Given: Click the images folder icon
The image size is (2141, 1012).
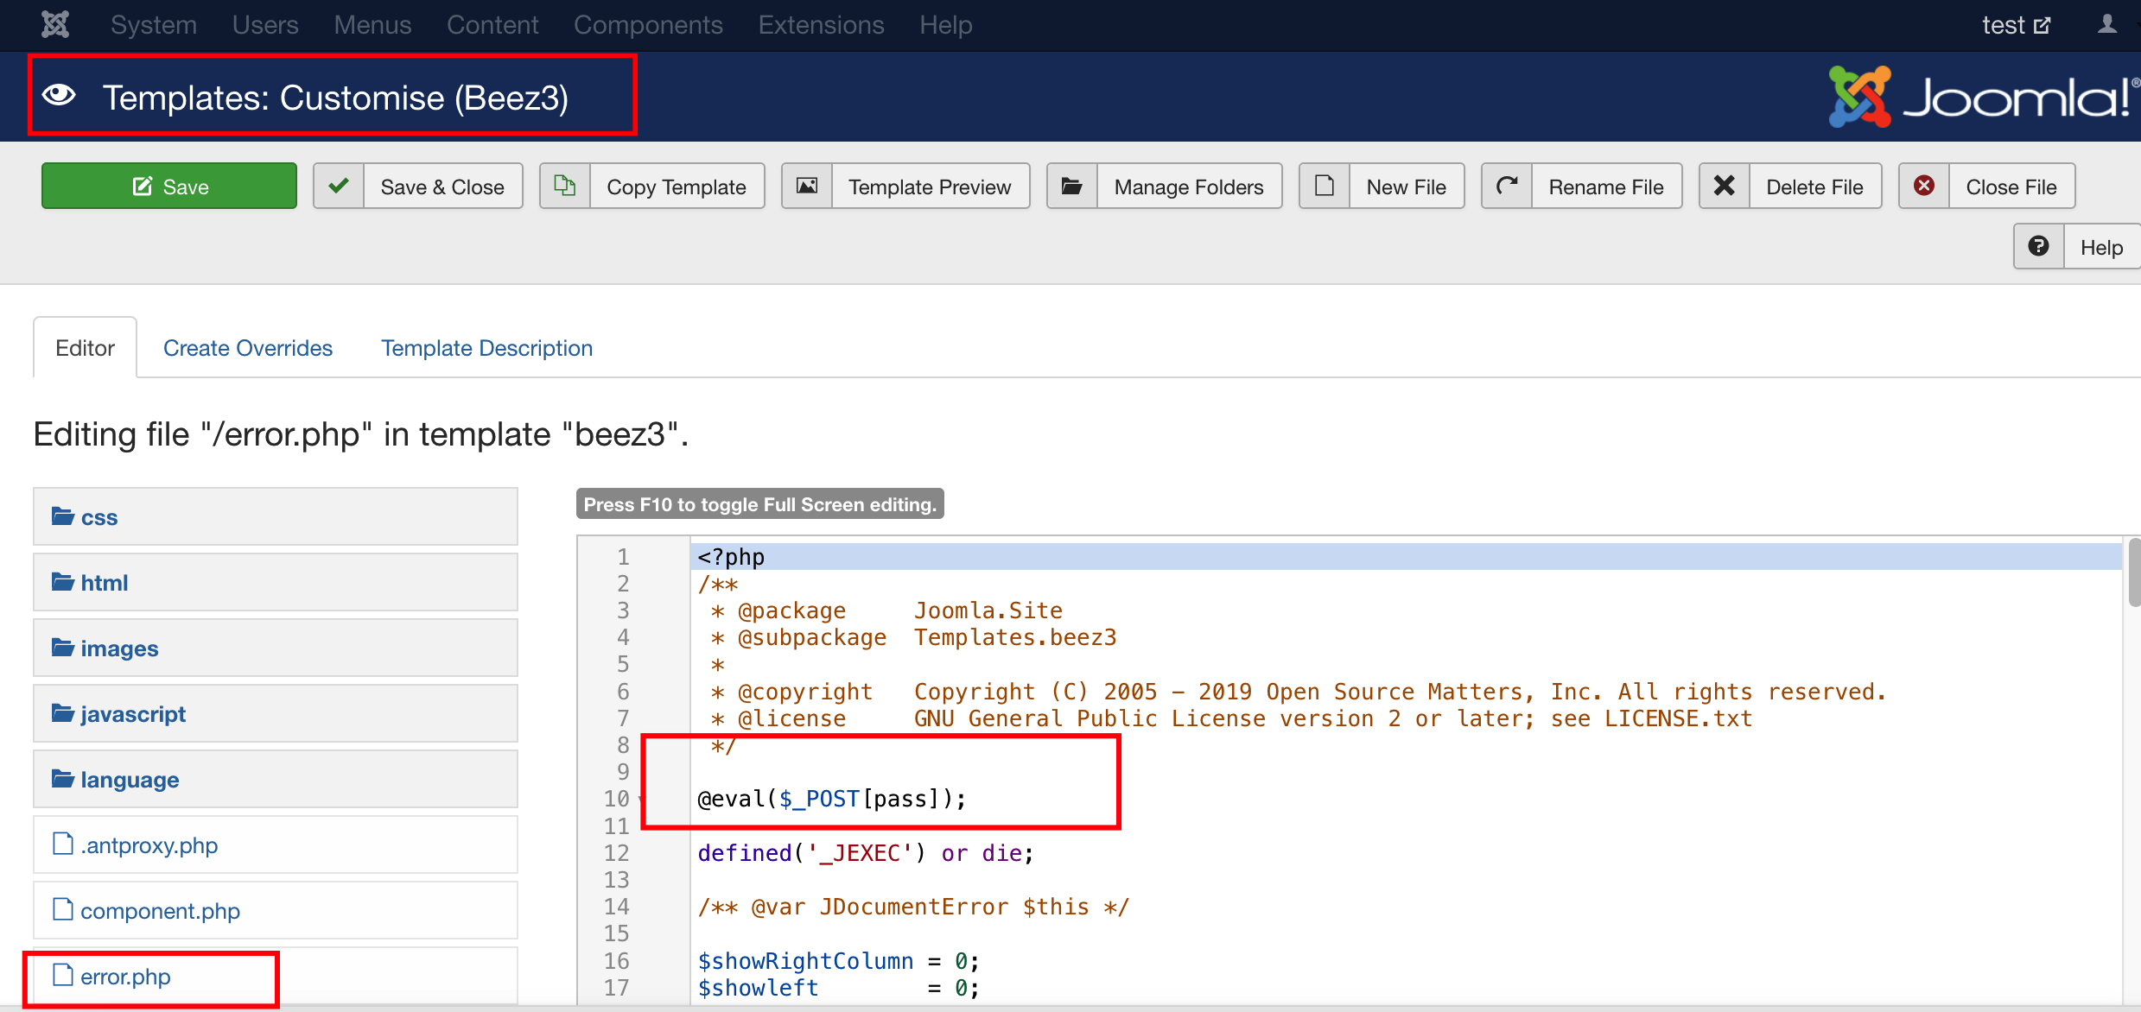Looking at the screenshot, I should tap(62, 648).
